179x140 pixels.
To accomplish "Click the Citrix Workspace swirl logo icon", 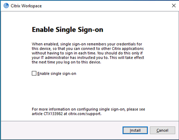I will (6, 6).
